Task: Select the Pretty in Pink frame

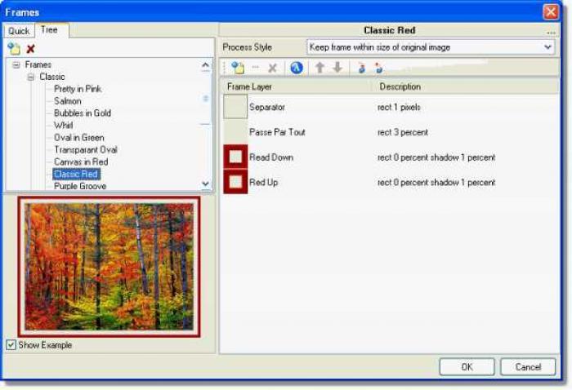Action: pos(78,89)
